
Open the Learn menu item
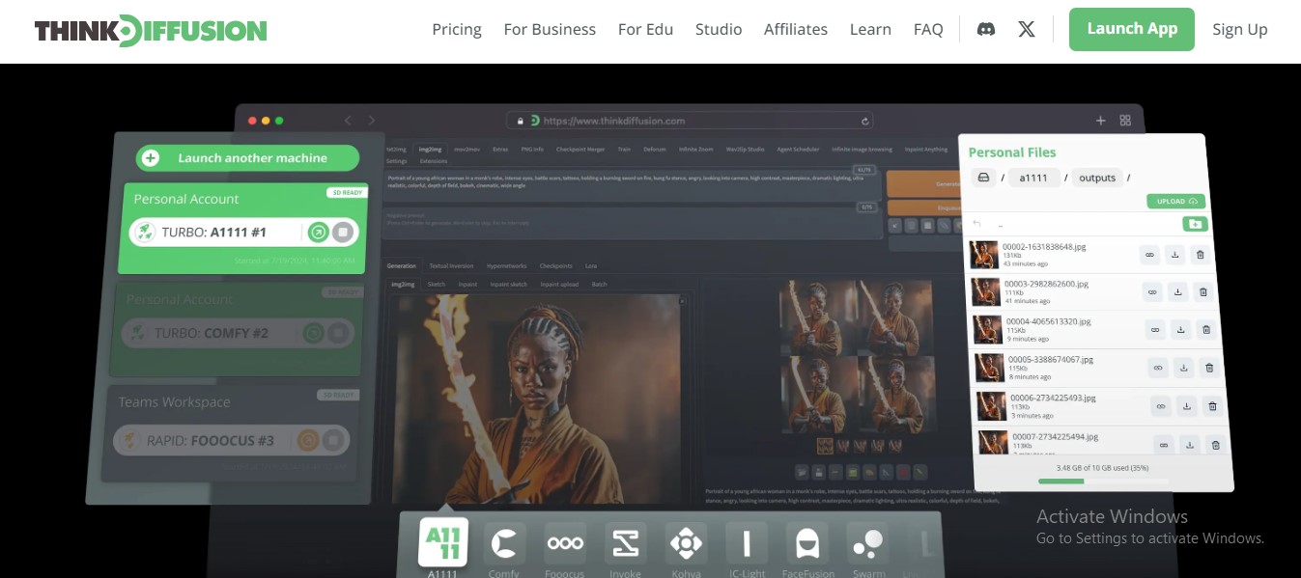pyautogui.click(x=870, y=29)
